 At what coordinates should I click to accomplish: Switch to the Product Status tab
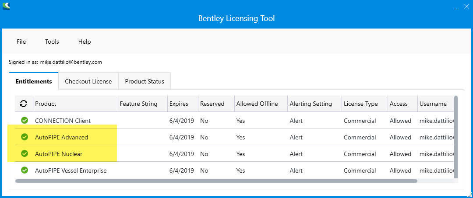pos(145,81)
